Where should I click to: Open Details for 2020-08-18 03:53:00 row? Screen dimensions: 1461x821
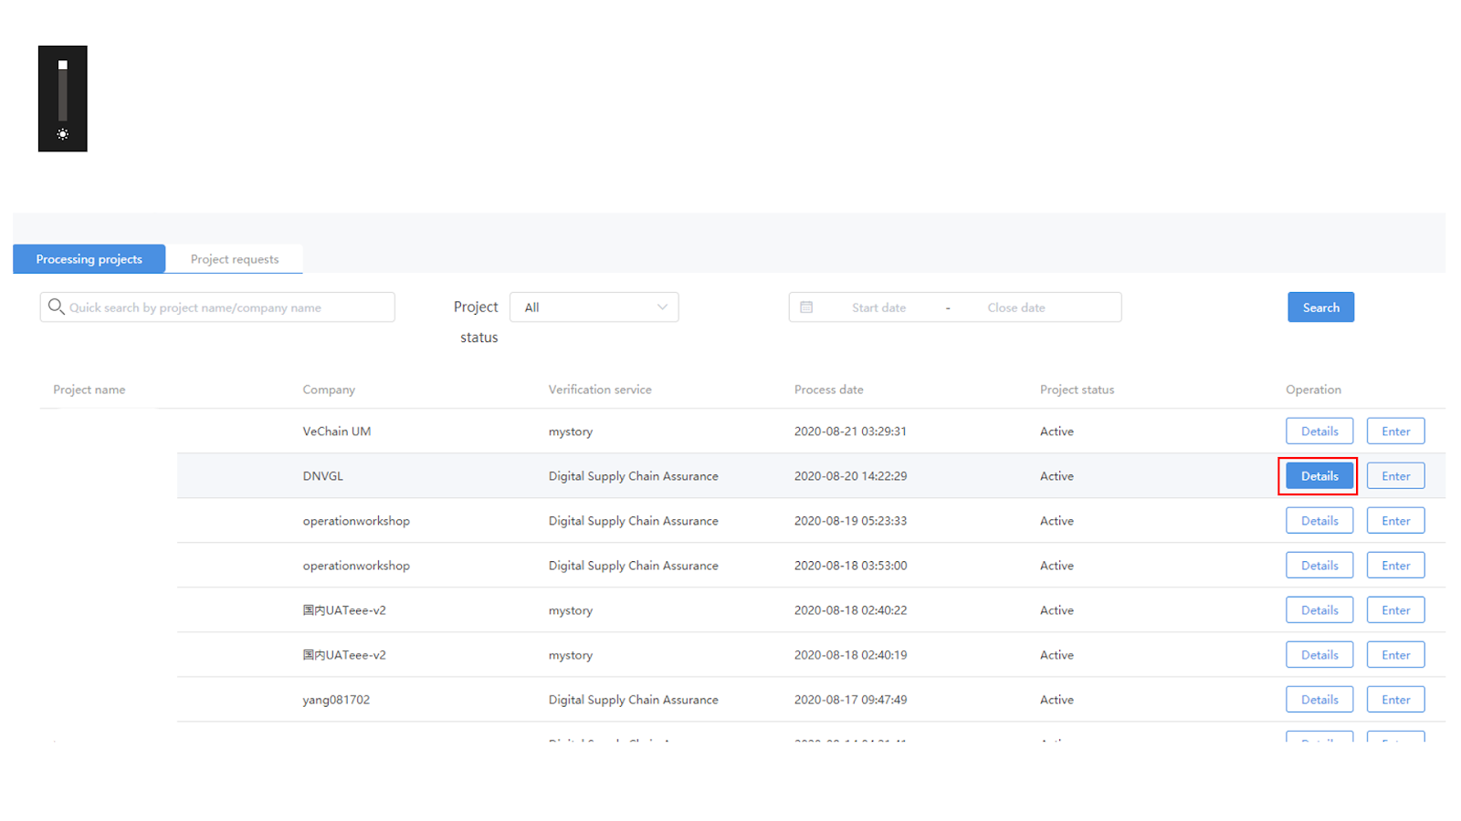coord(1319,566)
